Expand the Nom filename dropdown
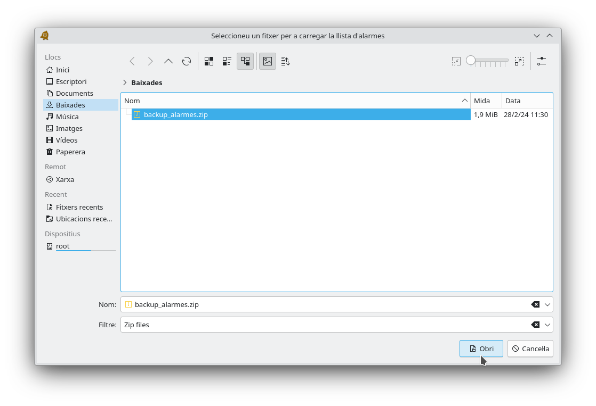 click(547, 304)
